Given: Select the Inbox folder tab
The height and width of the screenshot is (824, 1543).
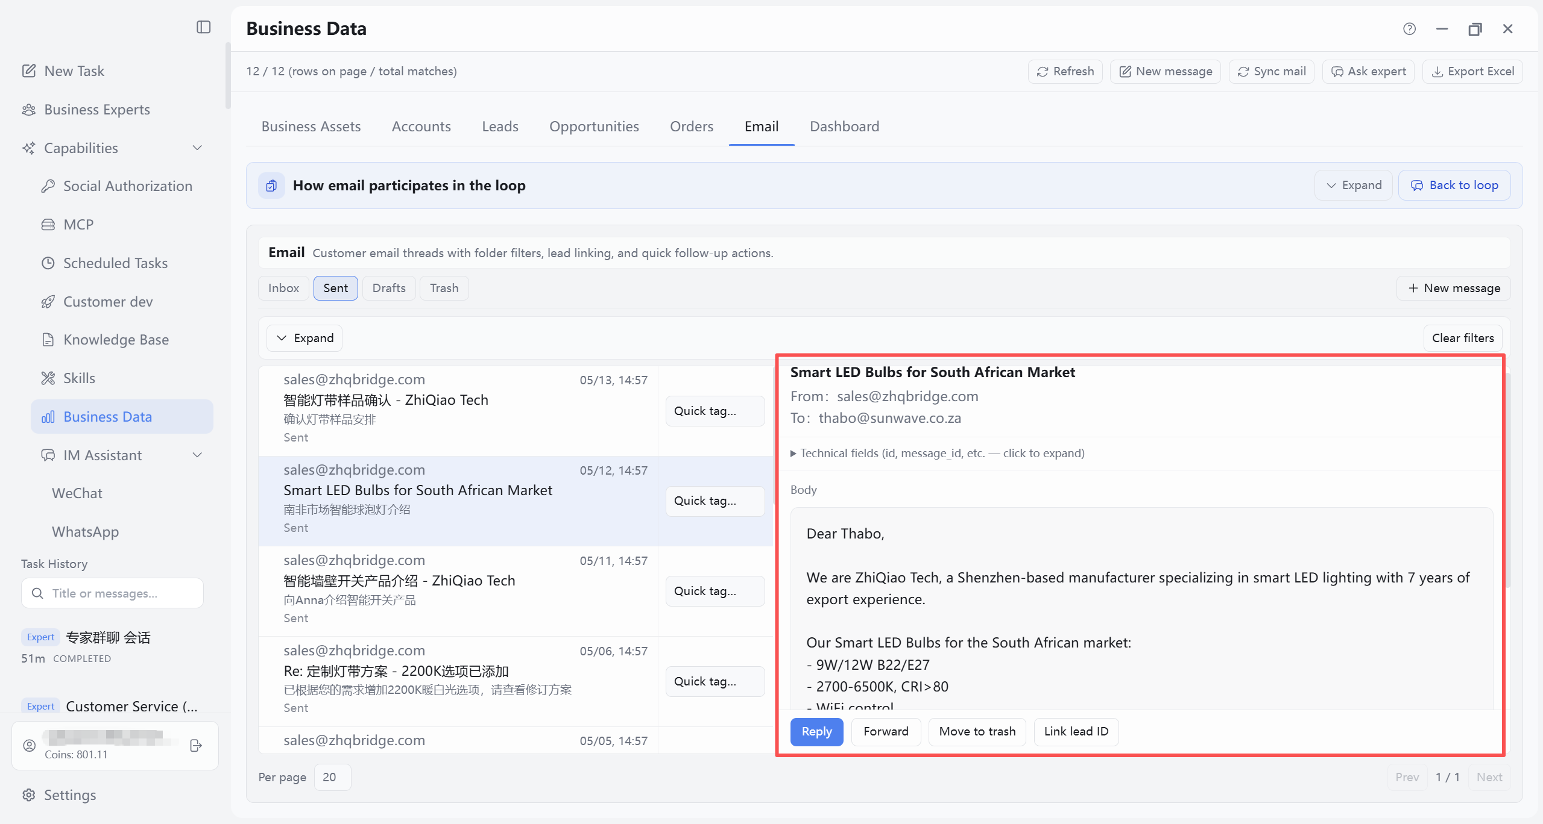Looking at the screenshot, I should tap(283, 289).
